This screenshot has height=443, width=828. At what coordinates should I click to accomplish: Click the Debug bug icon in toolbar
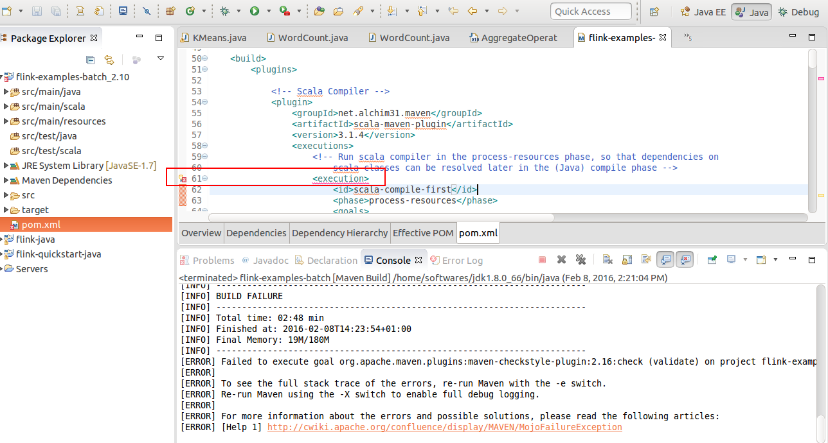(224, 12)
